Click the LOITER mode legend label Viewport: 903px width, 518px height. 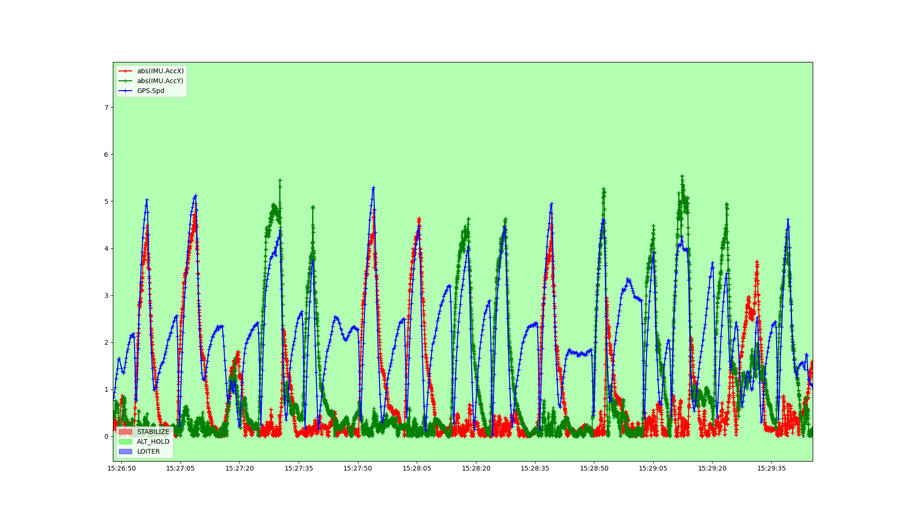pyautogui.click(x=149, y=451)
